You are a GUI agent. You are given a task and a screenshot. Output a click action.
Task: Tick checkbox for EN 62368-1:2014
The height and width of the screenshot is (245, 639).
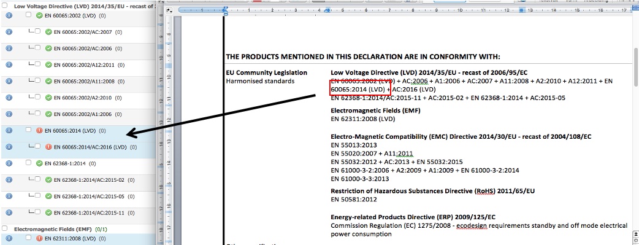coord(28,163)
